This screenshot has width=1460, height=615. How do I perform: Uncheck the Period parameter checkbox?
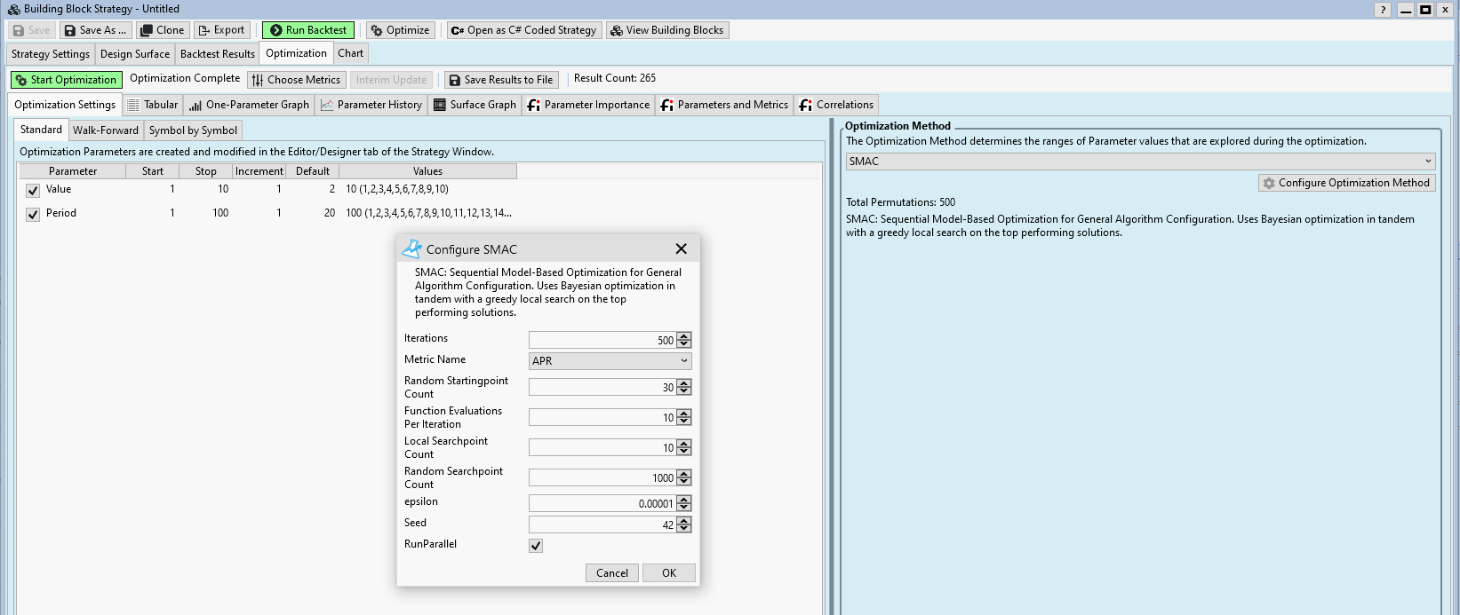point(33,214)
